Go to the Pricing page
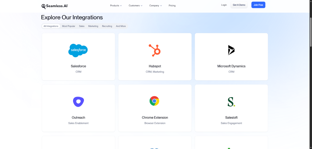This screenshot has height=149, width=312. click(172, 5)
